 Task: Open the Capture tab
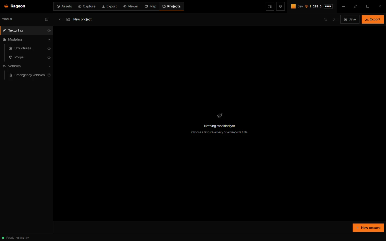click(x=87, y=6)
